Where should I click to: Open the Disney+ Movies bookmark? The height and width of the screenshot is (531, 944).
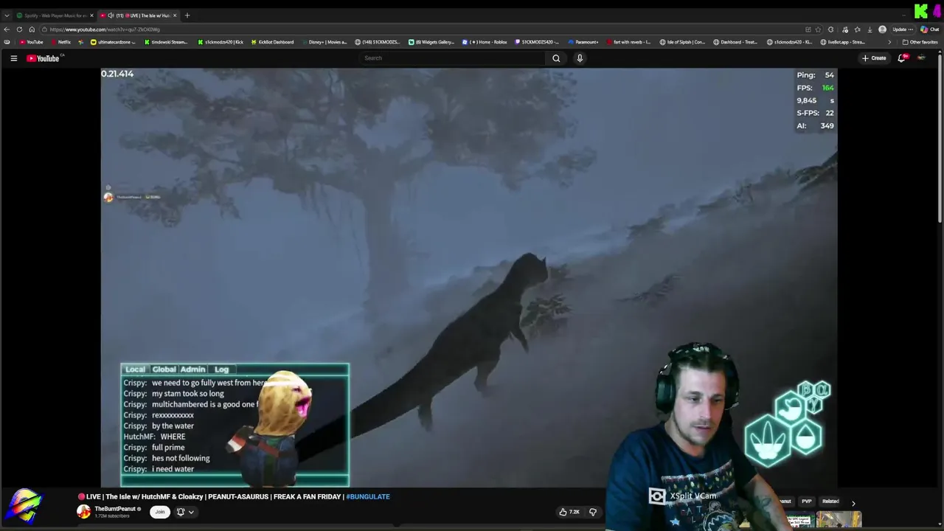coord(324,42)
